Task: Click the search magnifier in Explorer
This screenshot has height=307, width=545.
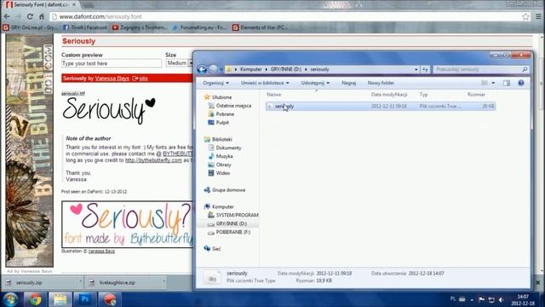Action: 525,69
